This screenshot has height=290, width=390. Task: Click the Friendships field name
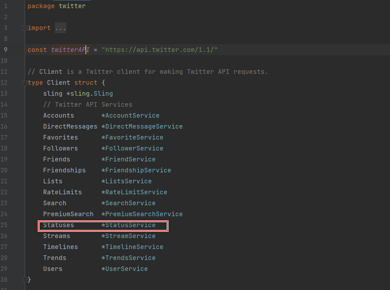(x=64, y=170)
